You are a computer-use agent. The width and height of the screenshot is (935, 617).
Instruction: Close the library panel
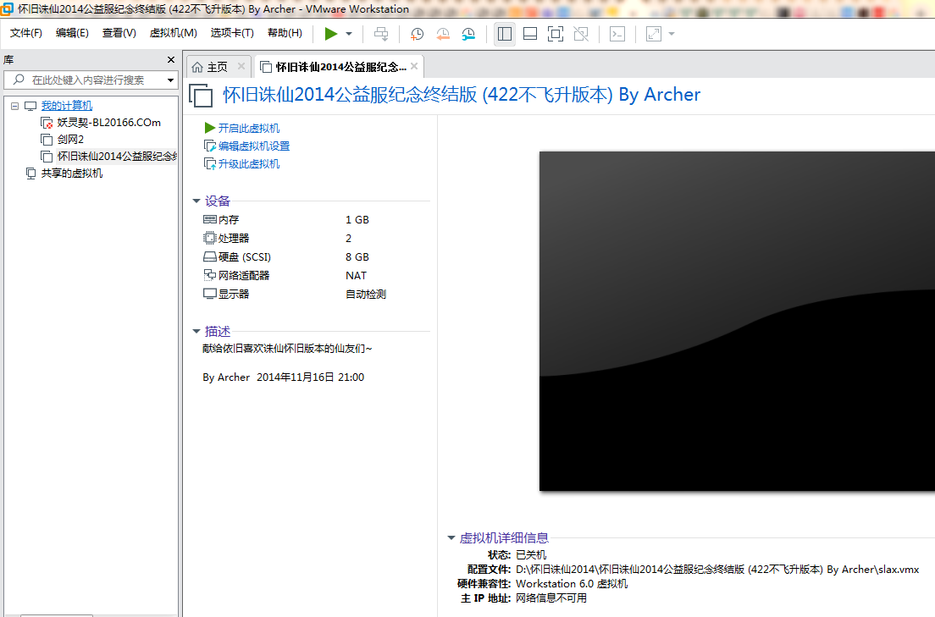(171, 59)
